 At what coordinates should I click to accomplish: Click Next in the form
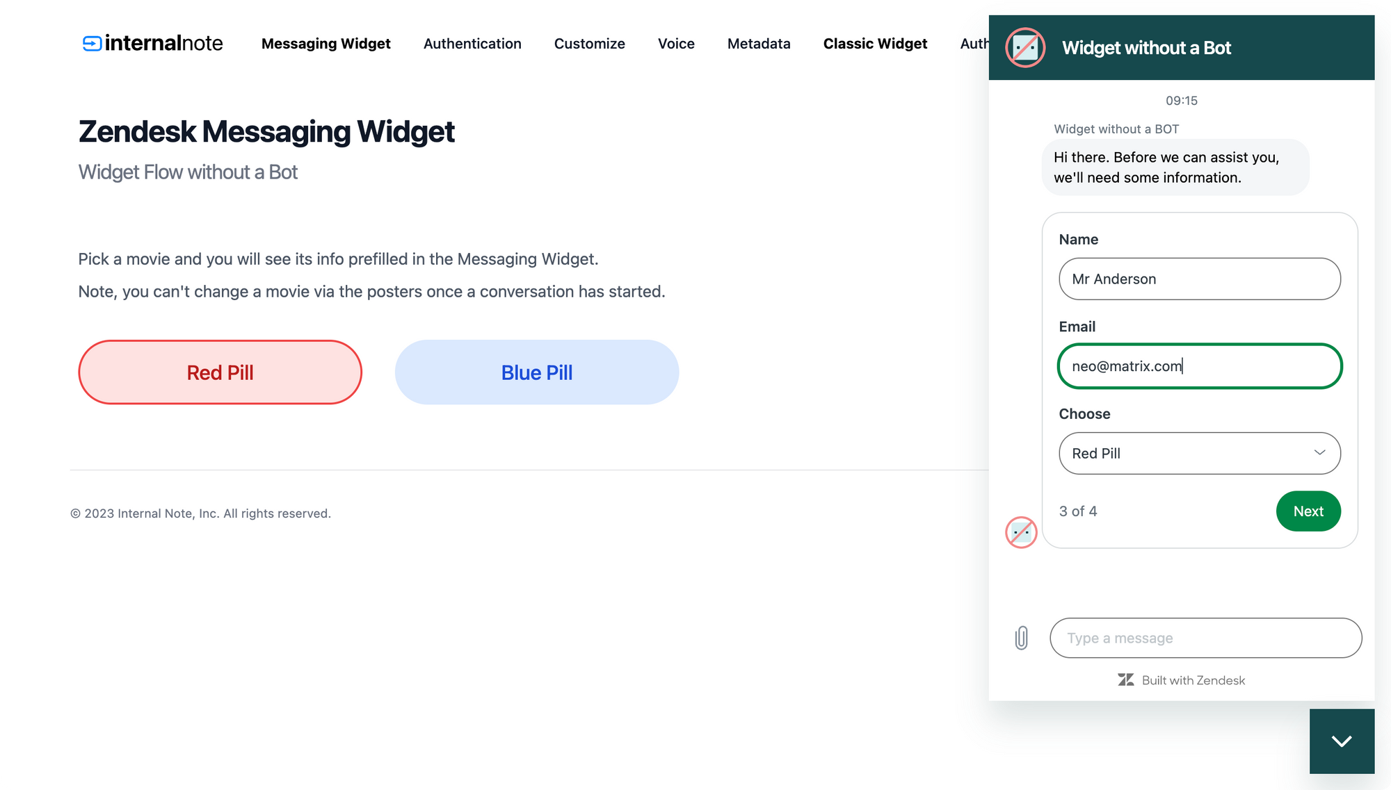pyautogui.click(x=1308, y=511)
